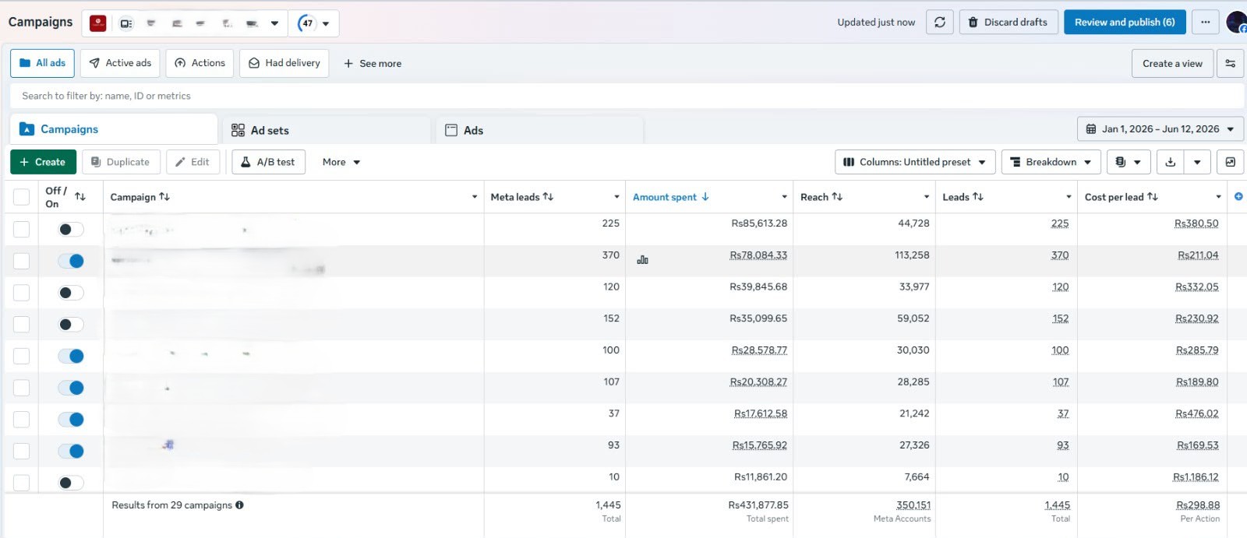
Task: Expand the Columns: Untitled preset dropdown
Action: 915,162
